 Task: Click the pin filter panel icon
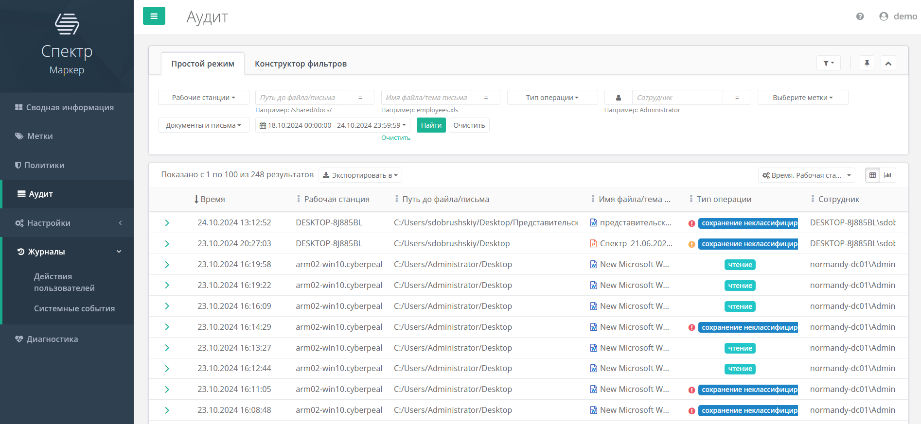pos(867,63)
